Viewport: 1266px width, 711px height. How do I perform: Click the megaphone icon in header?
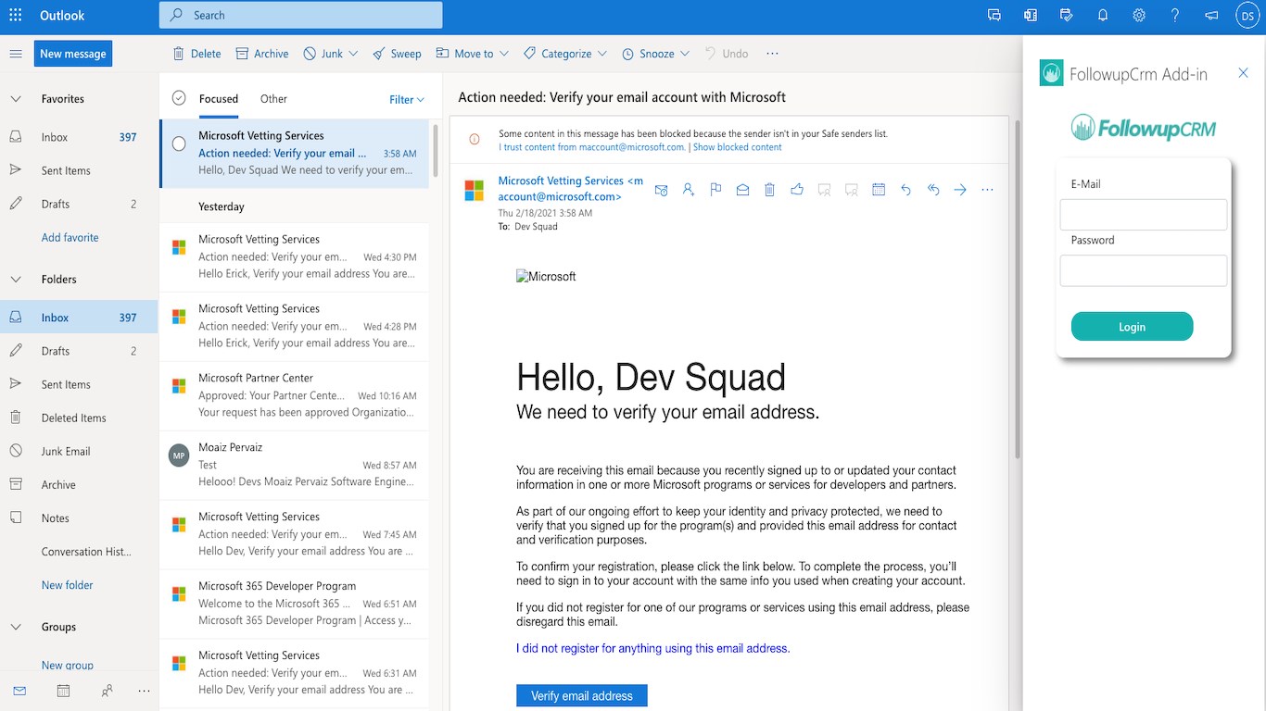point(1211,15)
